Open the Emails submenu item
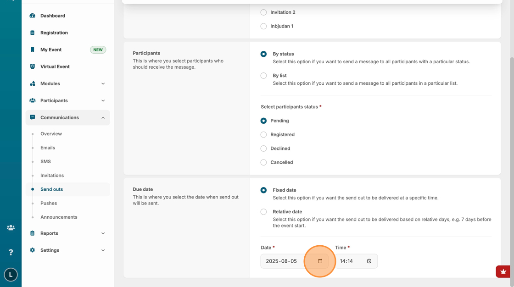Image resolution: width=514 pixels, height=287 pixels. point(48,148)
